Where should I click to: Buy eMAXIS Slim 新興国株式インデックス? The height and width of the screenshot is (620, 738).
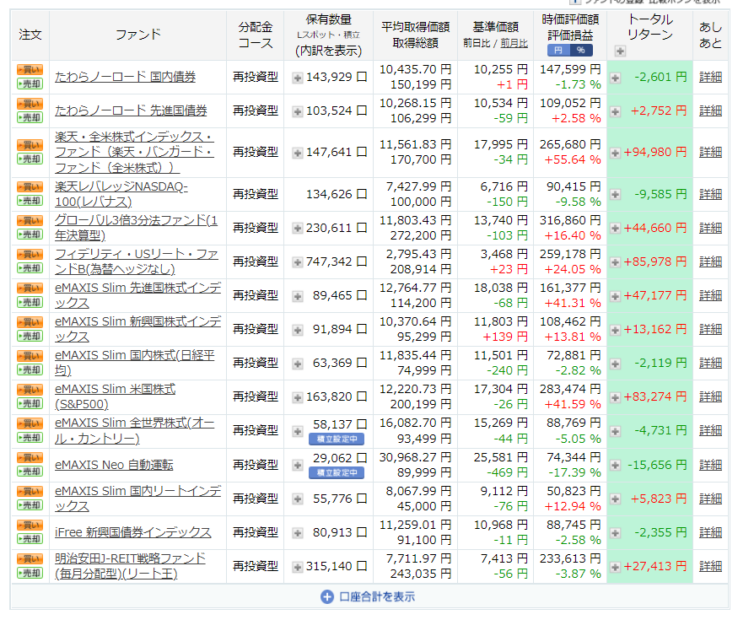pyautogui.click(x=30, y=322)
